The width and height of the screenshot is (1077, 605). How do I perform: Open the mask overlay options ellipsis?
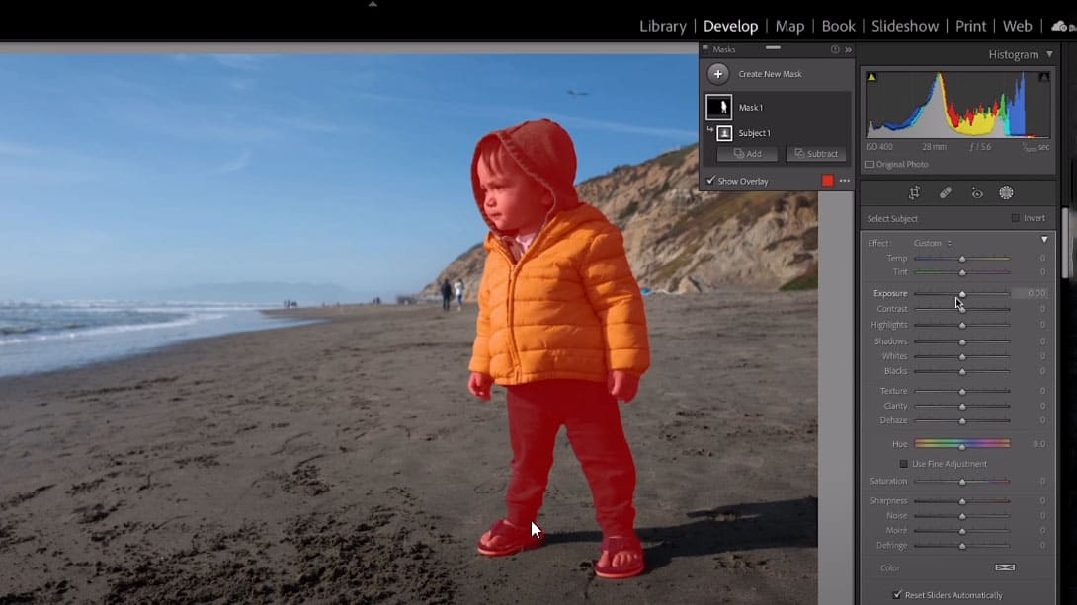845,181
